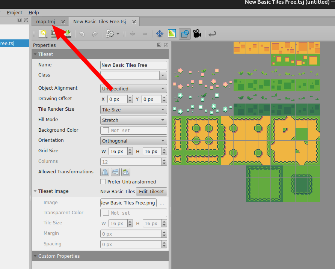This screenshot has width=335, height=269.
Task: Switch to the map.tmj tab
Action: click(47, 21)
